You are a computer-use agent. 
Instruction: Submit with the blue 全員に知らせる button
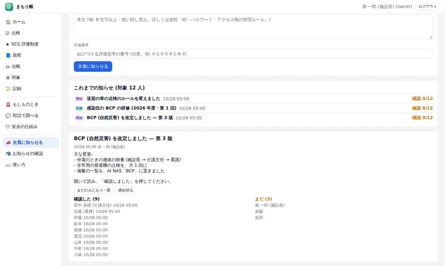(93, 66)
